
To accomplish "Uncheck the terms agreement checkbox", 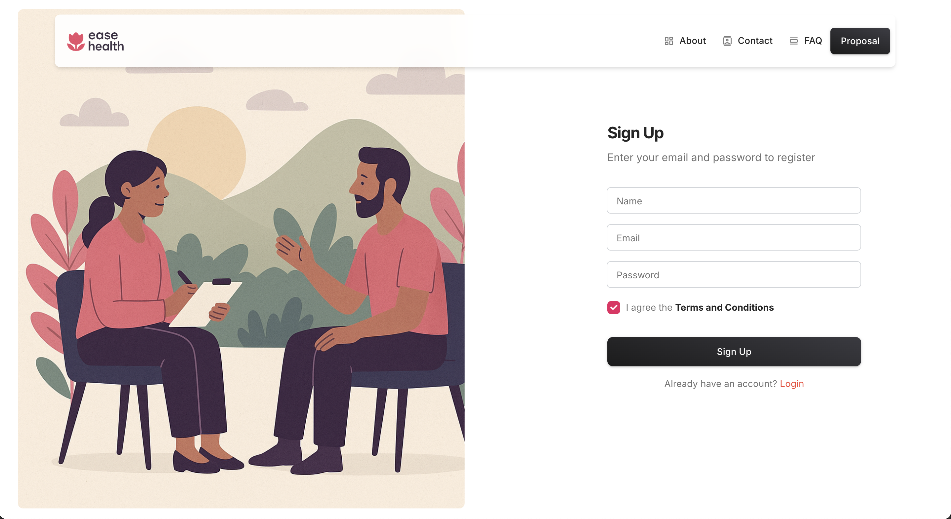I will click(x=614, y=307).
